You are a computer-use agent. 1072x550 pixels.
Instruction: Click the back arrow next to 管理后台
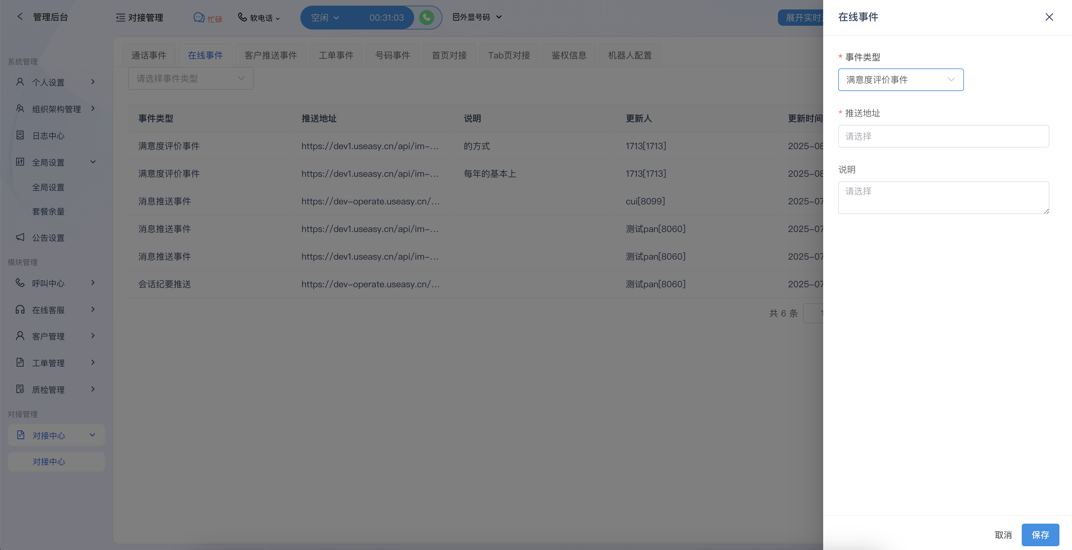point(19,17)
